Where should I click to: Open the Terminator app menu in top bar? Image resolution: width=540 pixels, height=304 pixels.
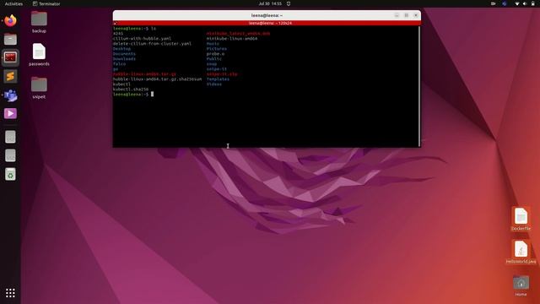[46, 3]
